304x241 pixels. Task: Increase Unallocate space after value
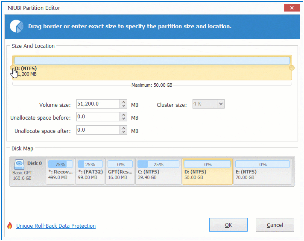click(123, 128)
